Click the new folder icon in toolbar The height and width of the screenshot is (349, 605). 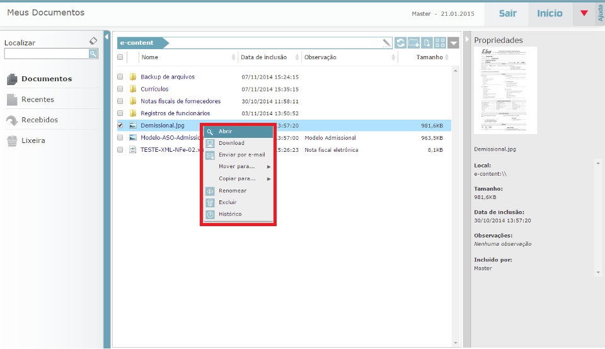pyautogui.click(x=413, y=43)
